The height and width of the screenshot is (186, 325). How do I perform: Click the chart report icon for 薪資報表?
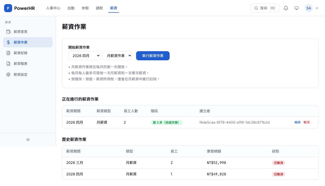click(8, 64)
